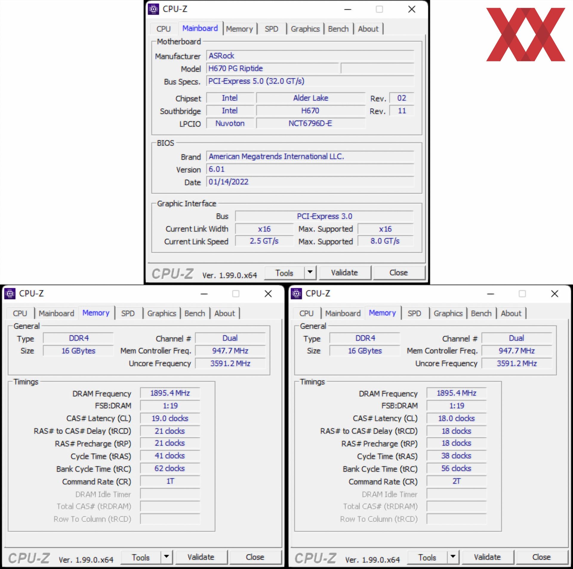
Task: Close the 2T command rate window with the X
Action: (x=555, y=294)
